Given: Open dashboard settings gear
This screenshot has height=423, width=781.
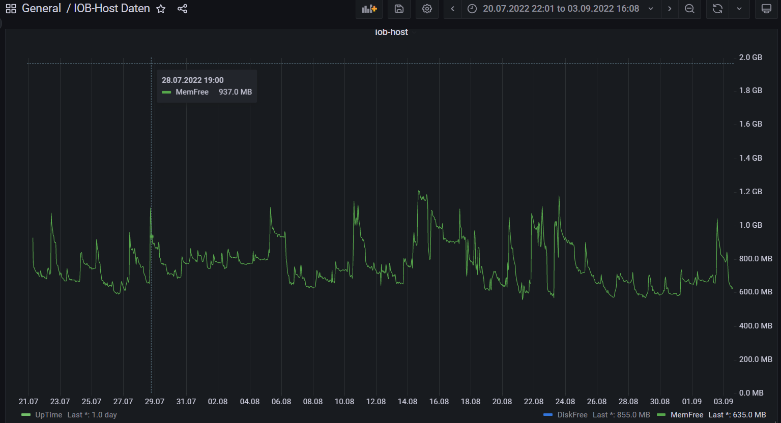Looking at the screenshot, I should pos(427,9).
